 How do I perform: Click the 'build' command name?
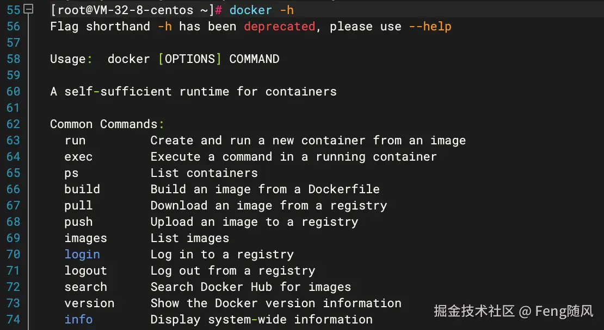[x=82, y=189]
